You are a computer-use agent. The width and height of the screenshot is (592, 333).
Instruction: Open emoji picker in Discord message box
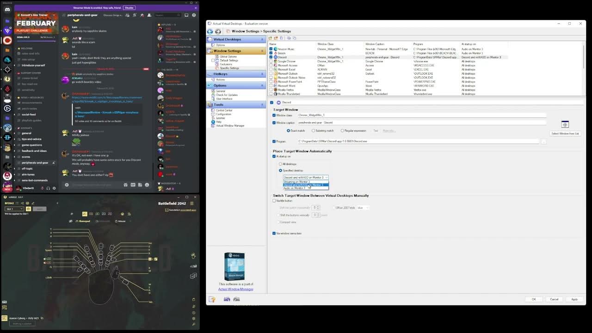147,185
